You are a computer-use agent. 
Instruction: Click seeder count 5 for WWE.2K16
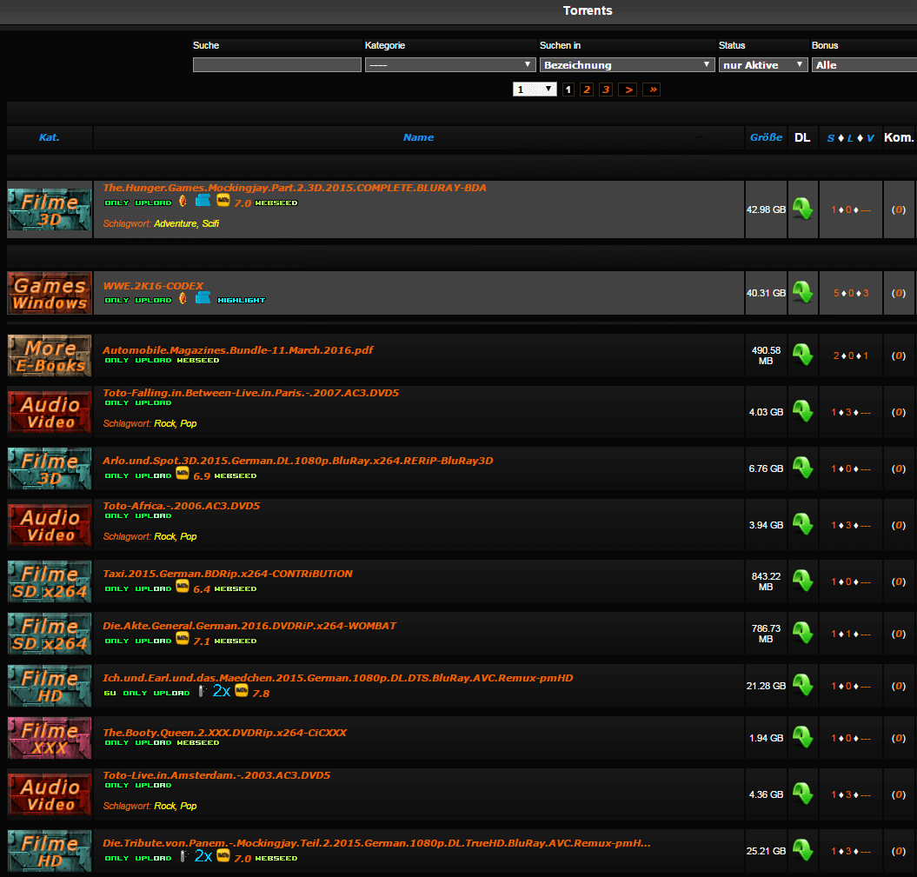pyautogui.click(x=836, y=293)
